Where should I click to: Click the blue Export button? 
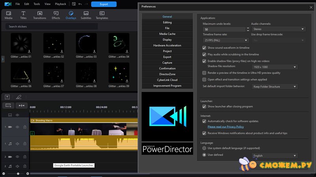click(x=103, y=4)
